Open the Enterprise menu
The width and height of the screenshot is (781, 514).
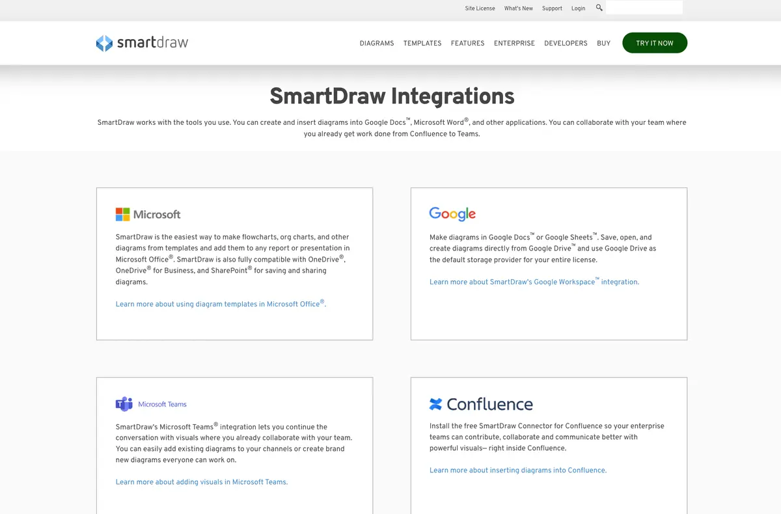point(514,44)
